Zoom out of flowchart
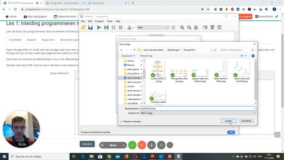The height and width of the screenshot is (160, 284). [189, 28]
